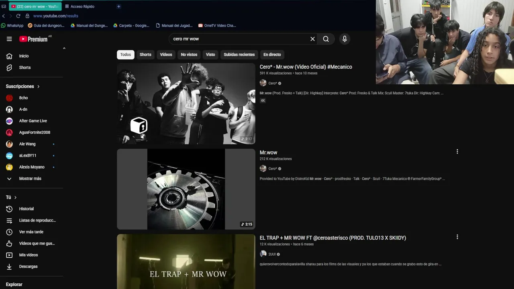514x289 pixels.
Task: Expand the Suscripciones section header
Action: click(x=22, y=86)
